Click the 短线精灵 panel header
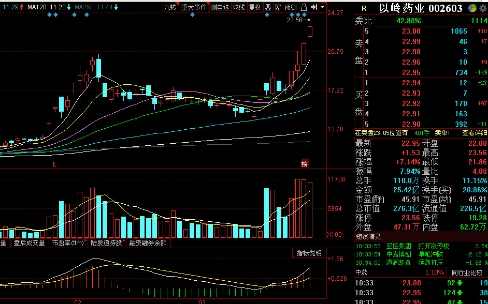488x304 pixels. [x=368, y=237]
